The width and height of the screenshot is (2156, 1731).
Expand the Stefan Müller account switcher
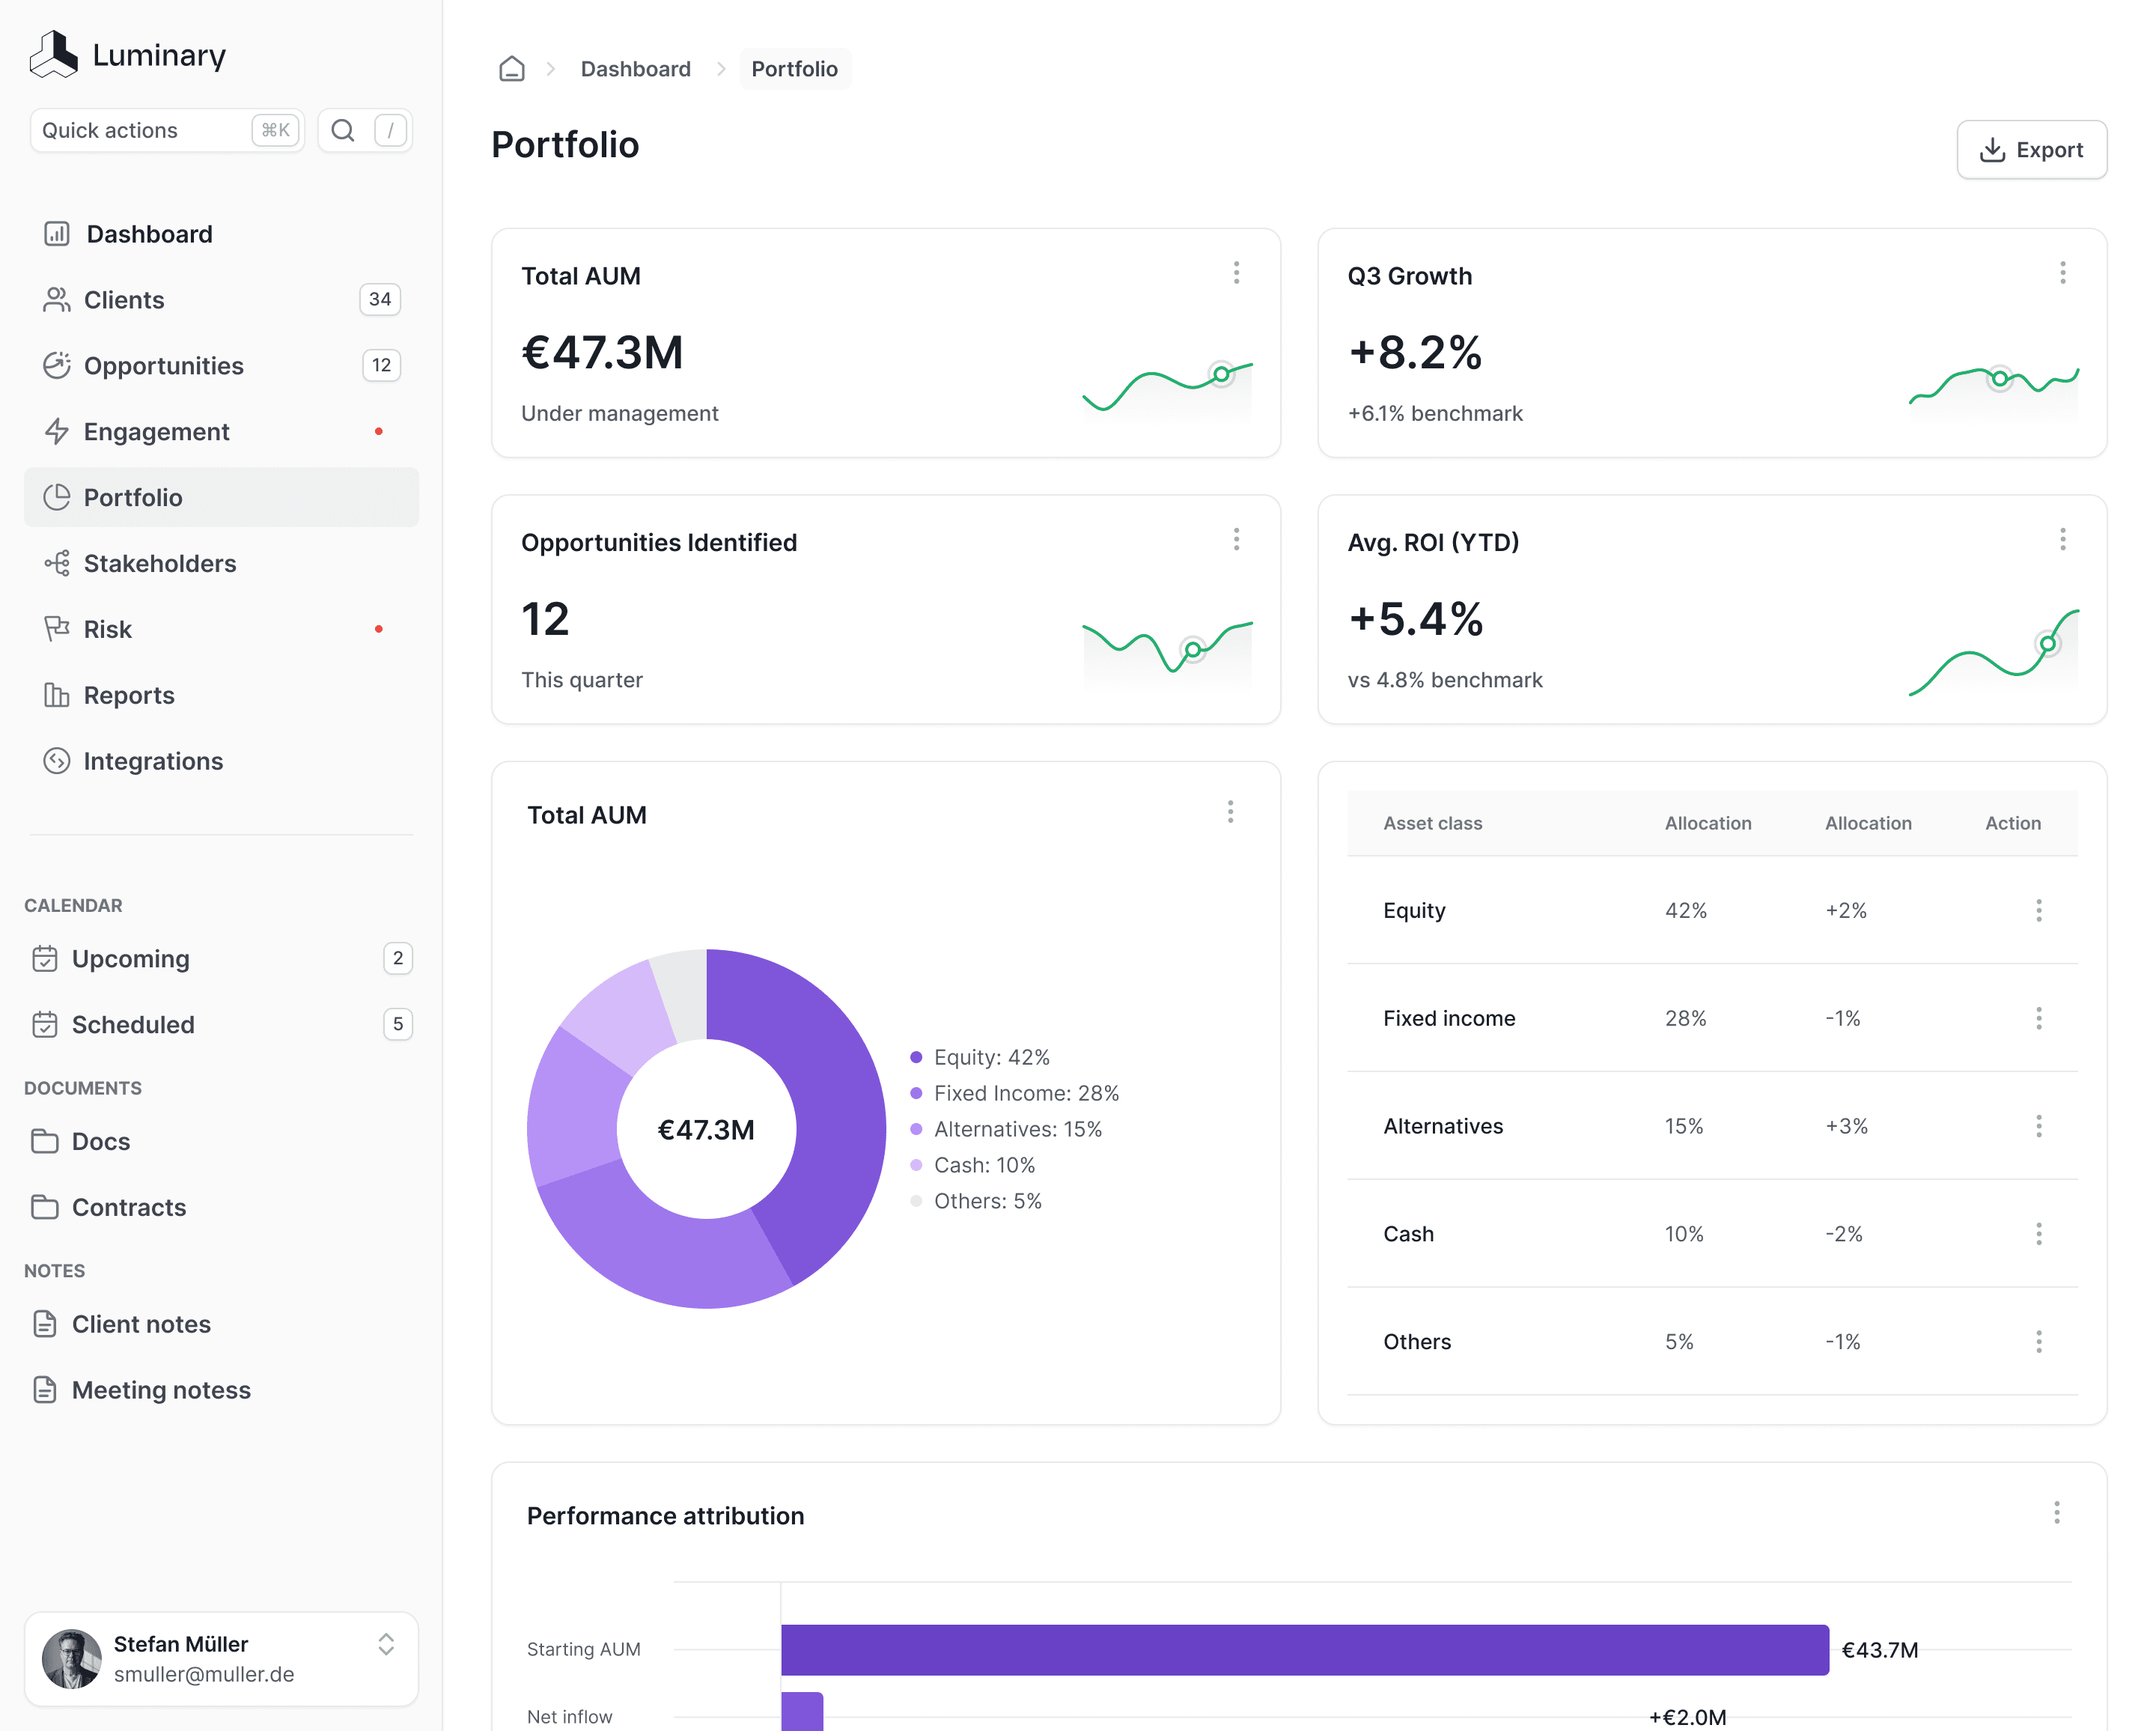[x=386, y=1645]
